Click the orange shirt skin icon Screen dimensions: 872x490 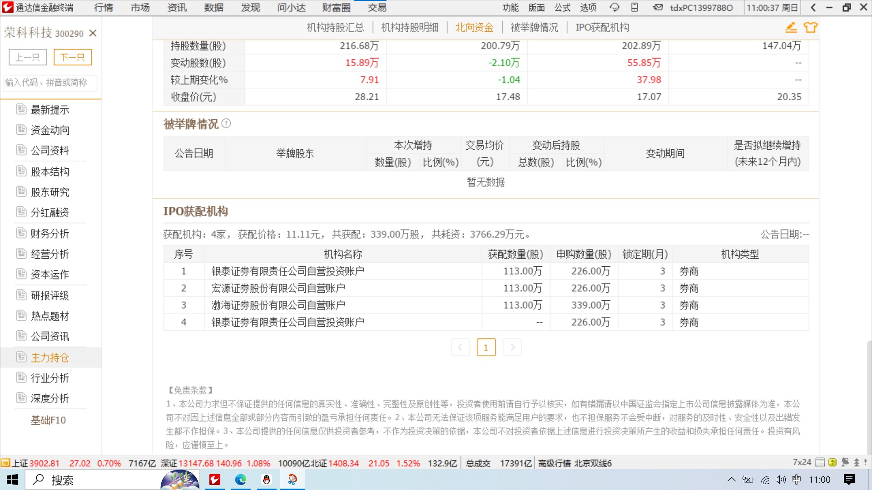[x=810, y=28]
